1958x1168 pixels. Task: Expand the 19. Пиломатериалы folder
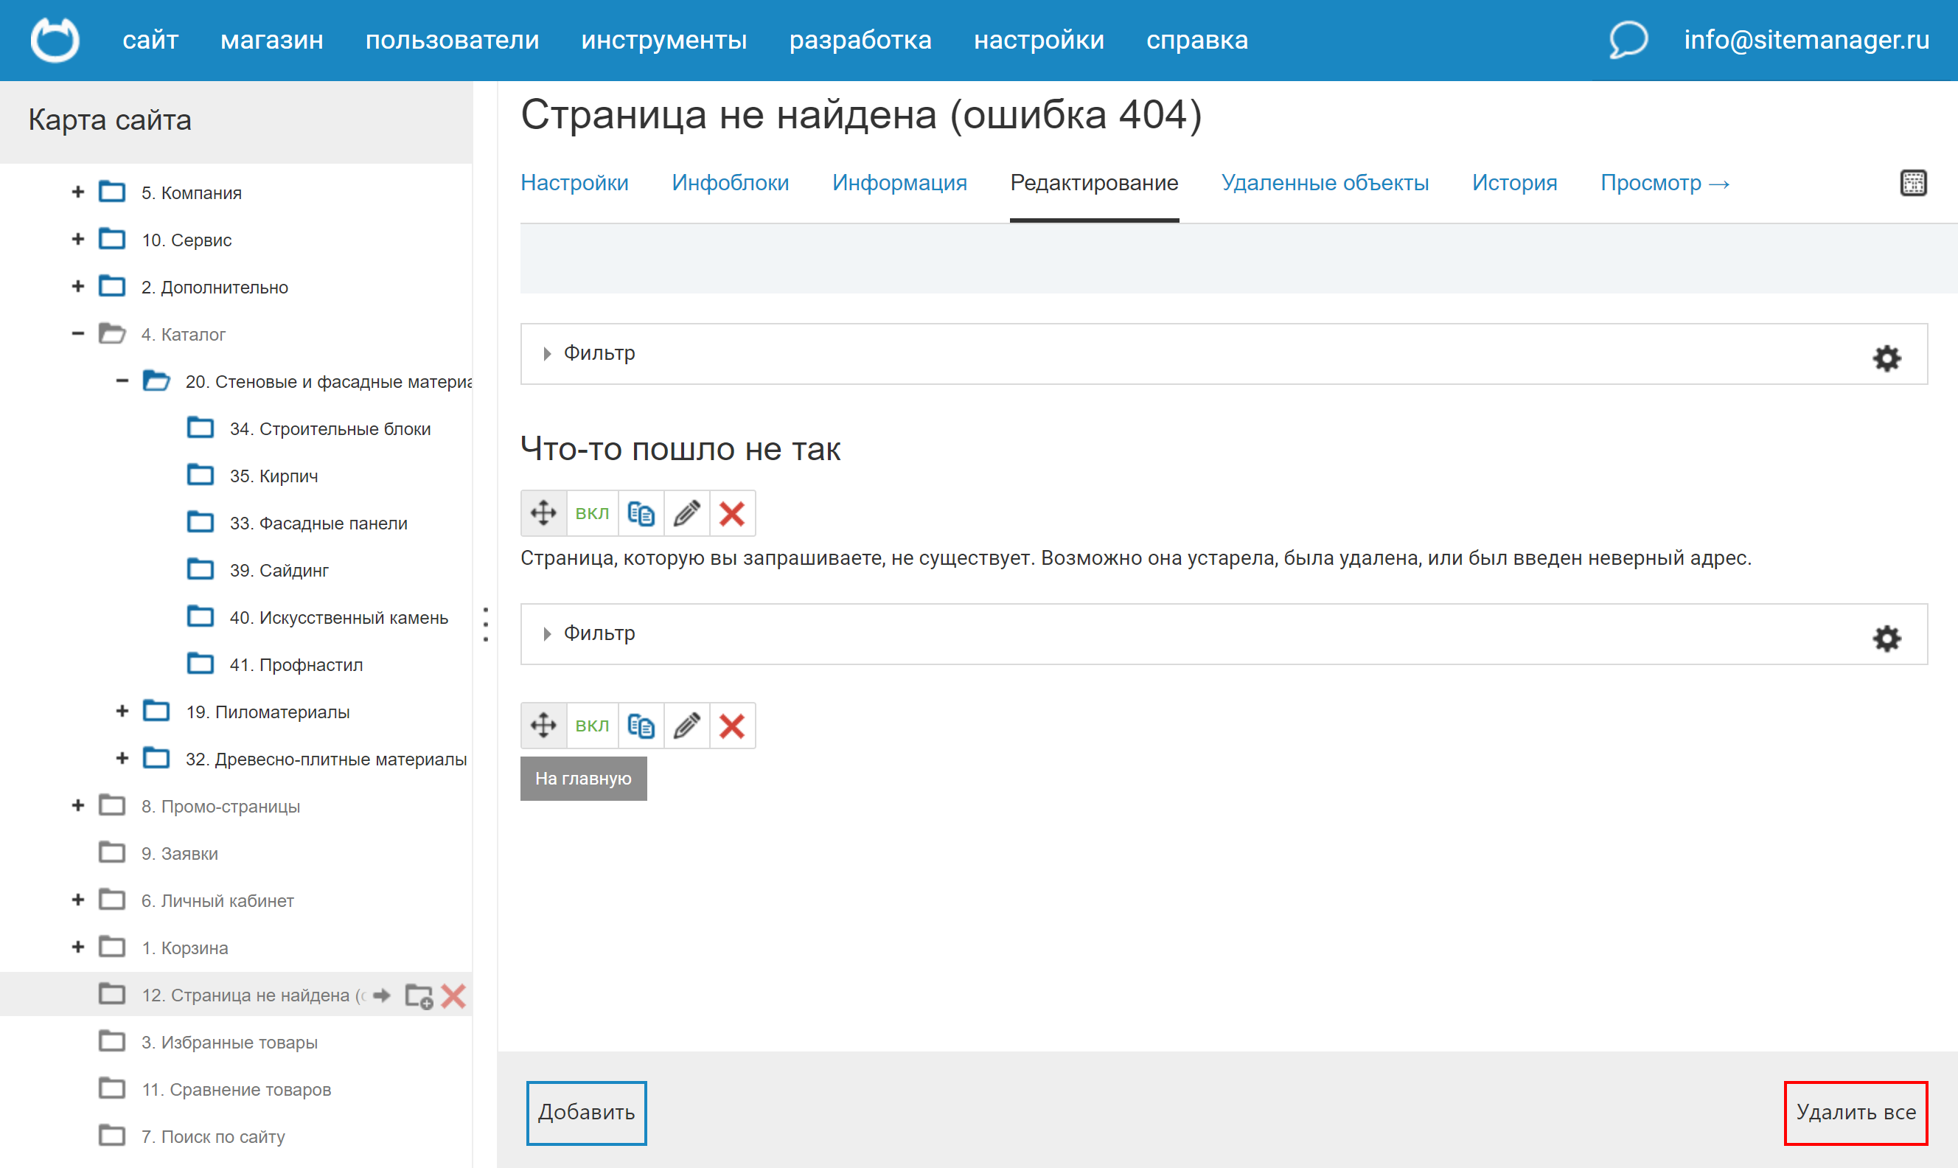click(122, 712)
